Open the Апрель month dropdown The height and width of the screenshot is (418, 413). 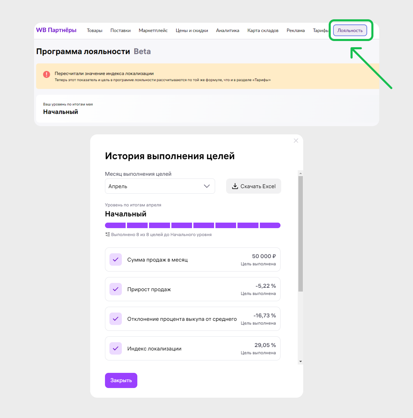click(x=160, y=186)
